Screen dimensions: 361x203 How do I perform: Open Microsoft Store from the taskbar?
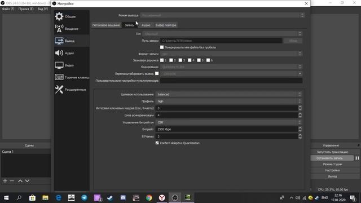click(32, 198)
